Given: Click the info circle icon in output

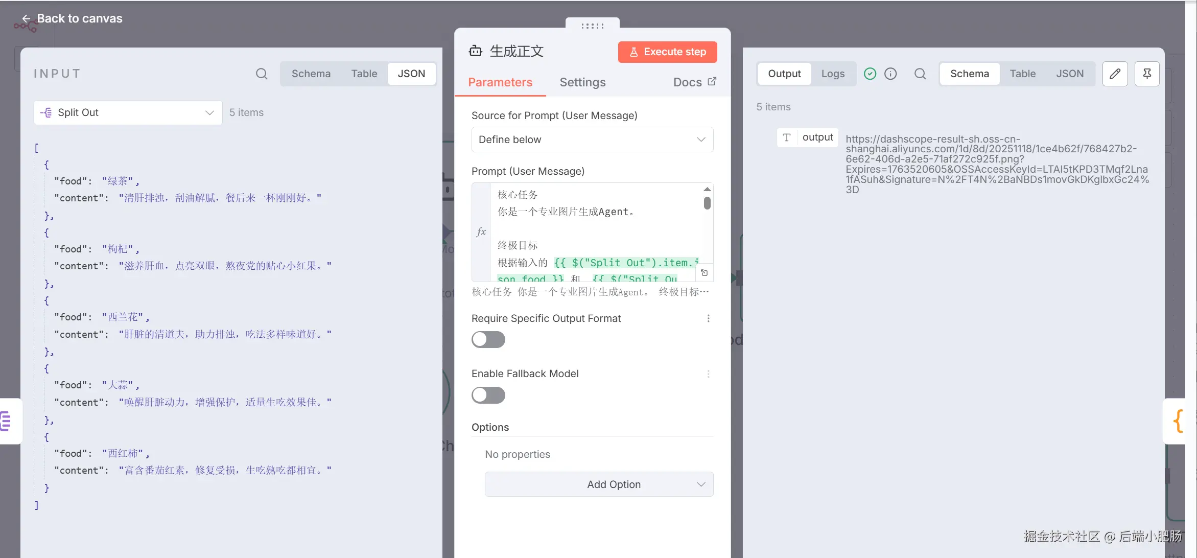Looking at the screenshot, I should click(890, 74).
